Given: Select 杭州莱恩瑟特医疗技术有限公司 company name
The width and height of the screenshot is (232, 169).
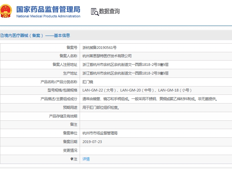Looking at the screenshot, I should pyautogui.click(x=107, y=56).
